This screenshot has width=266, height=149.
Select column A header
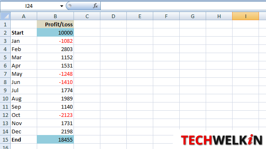click(24, 16)
